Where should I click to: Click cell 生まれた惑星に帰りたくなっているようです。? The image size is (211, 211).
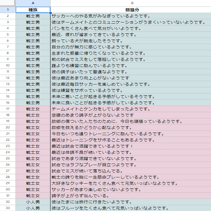(x=131, y=53)
